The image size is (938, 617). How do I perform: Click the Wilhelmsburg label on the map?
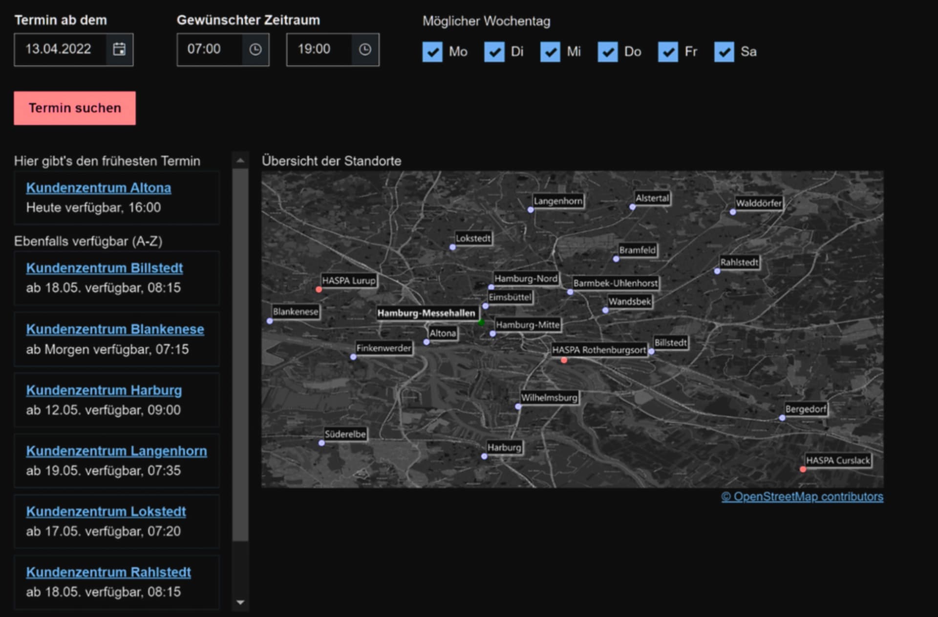pos(549,397)
